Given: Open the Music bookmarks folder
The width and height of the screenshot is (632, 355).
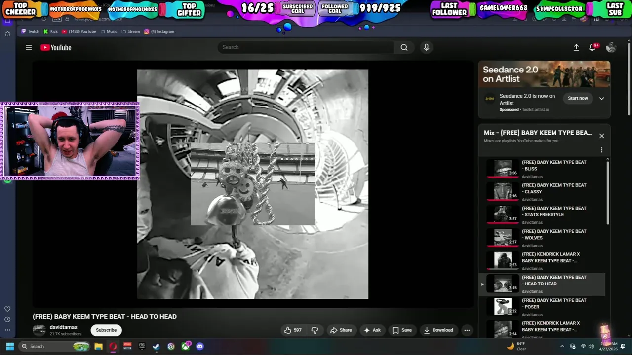Looking at the screenshot, I should [109, 31].
